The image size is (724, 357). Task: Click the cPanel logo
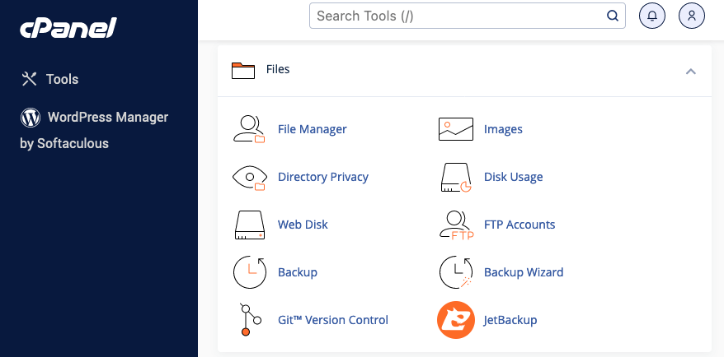[68, 29]
